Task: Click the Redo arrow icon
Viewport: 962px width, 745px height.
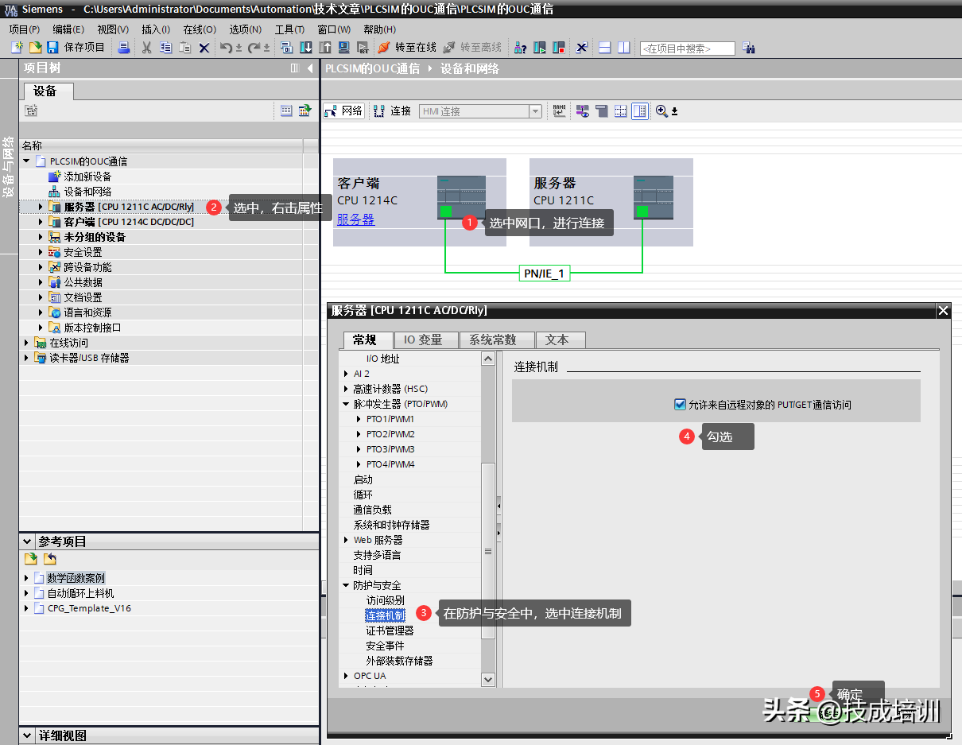Action: 254,48
